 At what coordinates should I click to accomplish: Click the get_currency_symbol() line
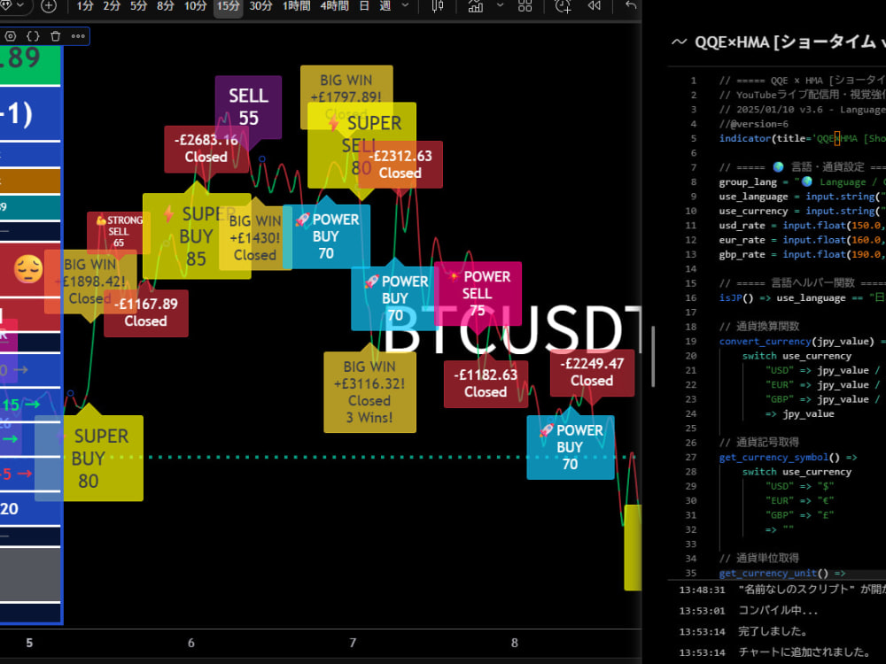click(x=789, y=458)
